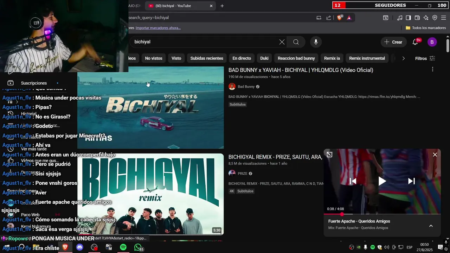Click the bichiyal YouTube search input

[204, 42]
